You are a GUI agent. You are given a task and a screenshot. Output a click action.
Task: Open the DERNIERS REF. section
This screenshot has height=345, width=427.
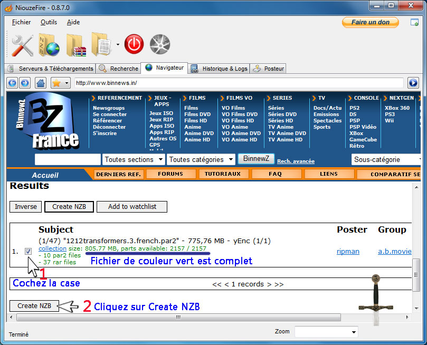point(118,174)
